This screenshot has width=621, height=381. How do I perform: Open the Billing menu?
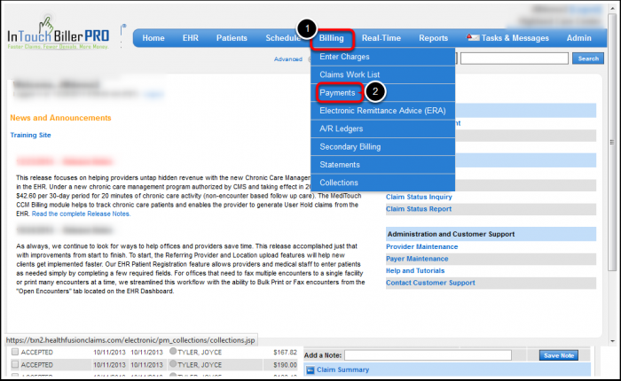pyautogui.click(x=331, y=38)
